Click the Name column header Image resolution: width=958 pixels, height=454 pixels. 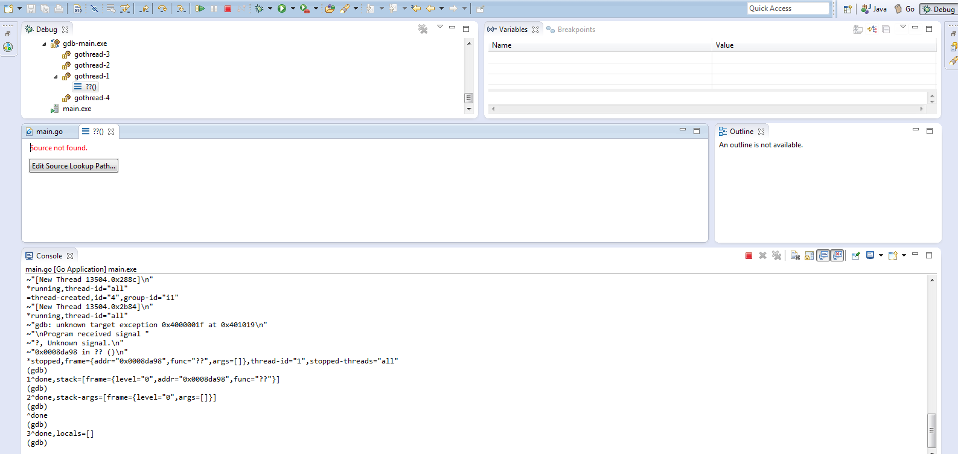[600, 45]
